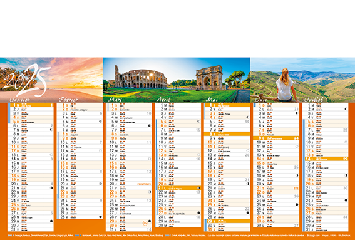Select the new moon dot on 28 February
Image resolution: width=355 pixels, height=240 pixels.
(x=100, y=217)
